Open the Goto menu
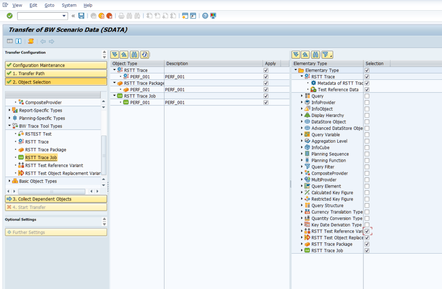The height and width of the screenshot is (289, 442). pyautogui.click(x=49, y=5)
